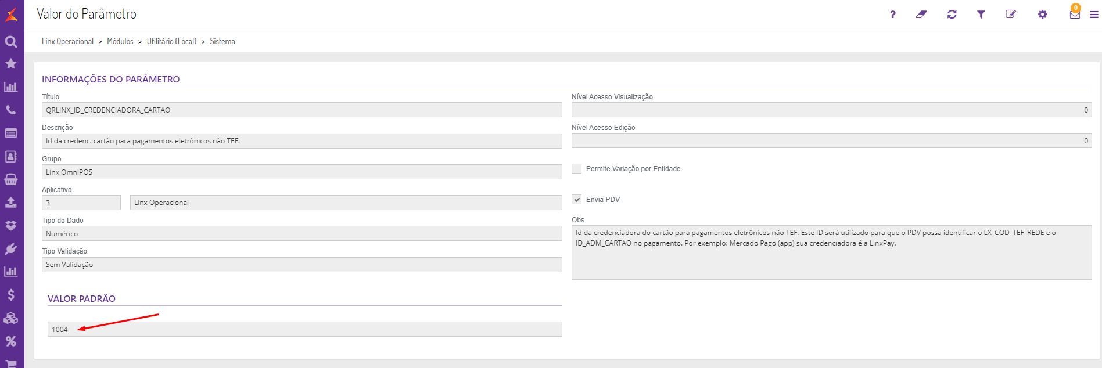Open the hamburger menu at top right

(1094, 15)
